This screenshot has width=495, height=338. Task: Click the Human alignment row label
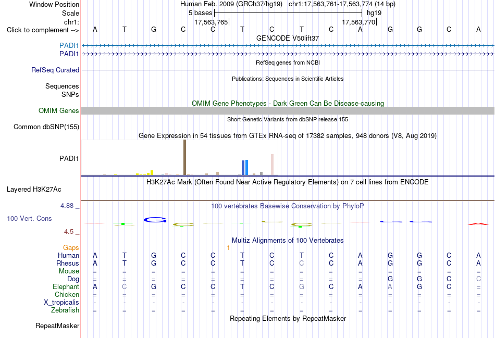click(x=68, y=255)
